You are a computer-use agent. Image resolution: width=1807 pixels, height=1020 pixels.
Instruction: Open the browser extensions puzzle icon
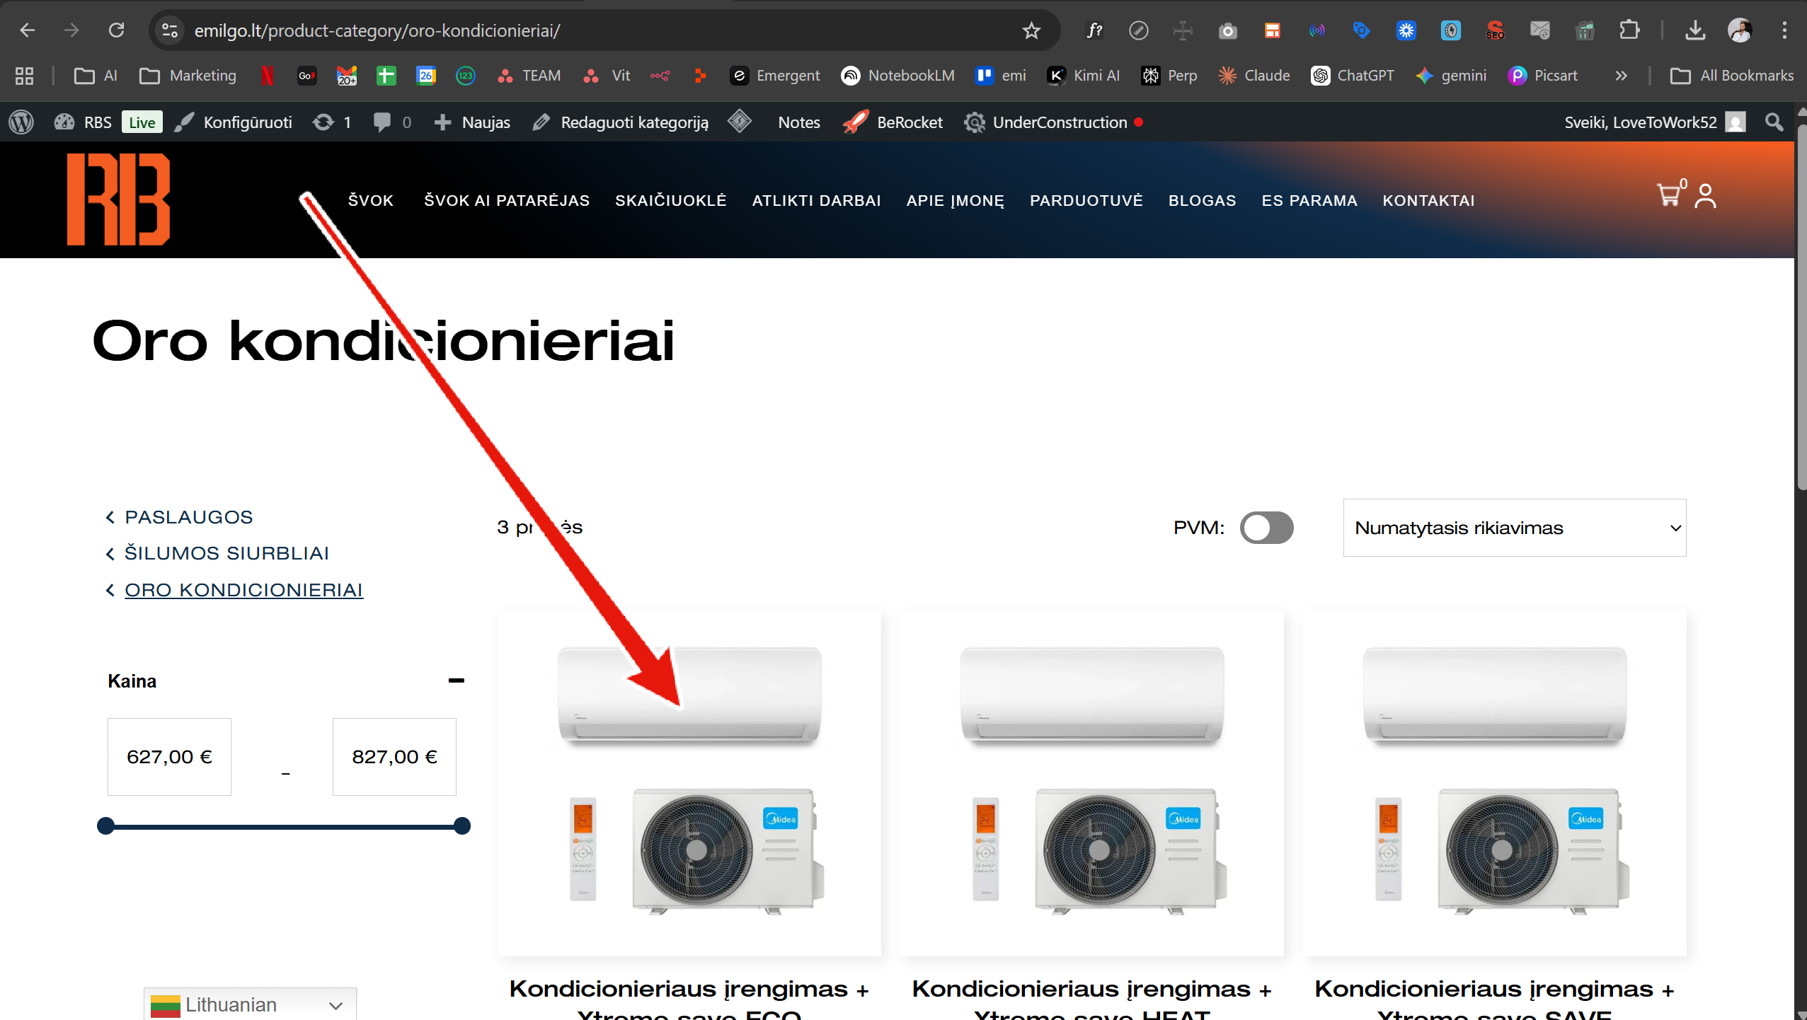[x=1629, y=30]
